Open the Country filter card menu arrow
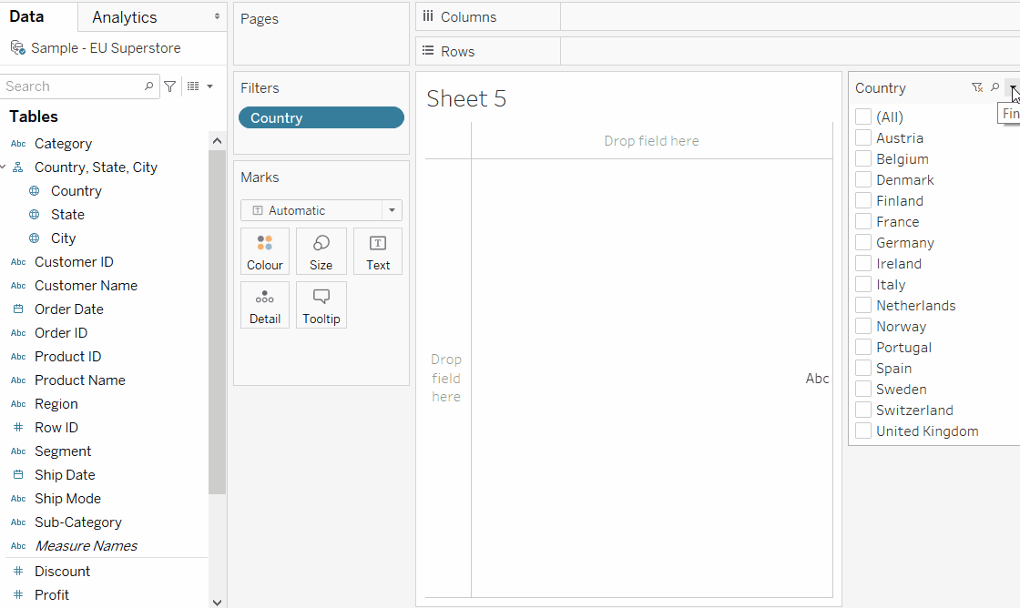Image resolution: width=1020 pixels, height=608 pixels. (1011, 87)
